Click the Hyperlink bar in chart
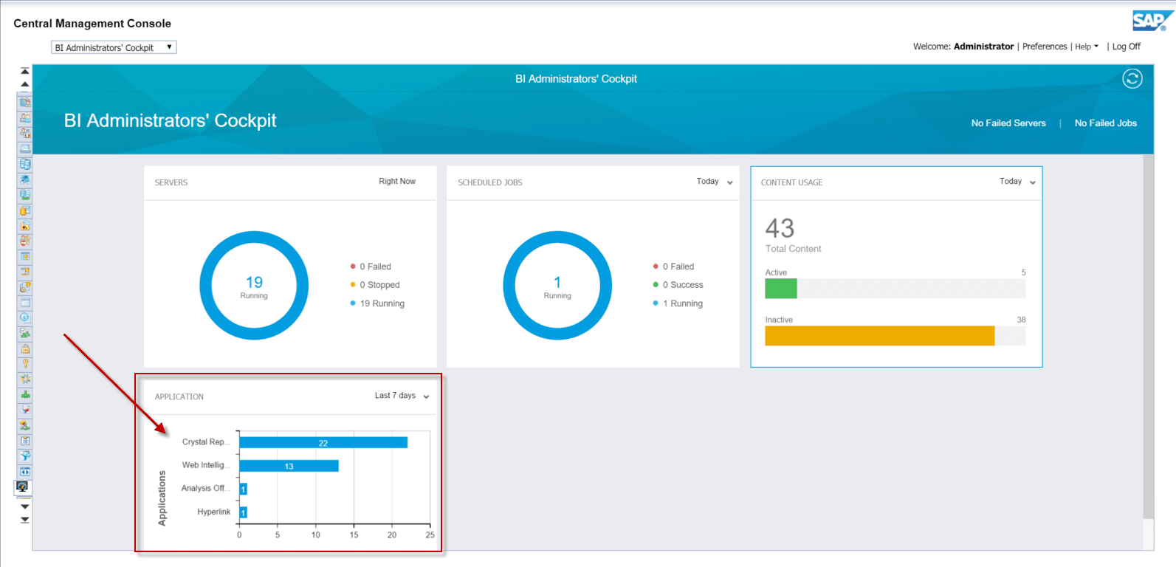 (x=243, y=512)
